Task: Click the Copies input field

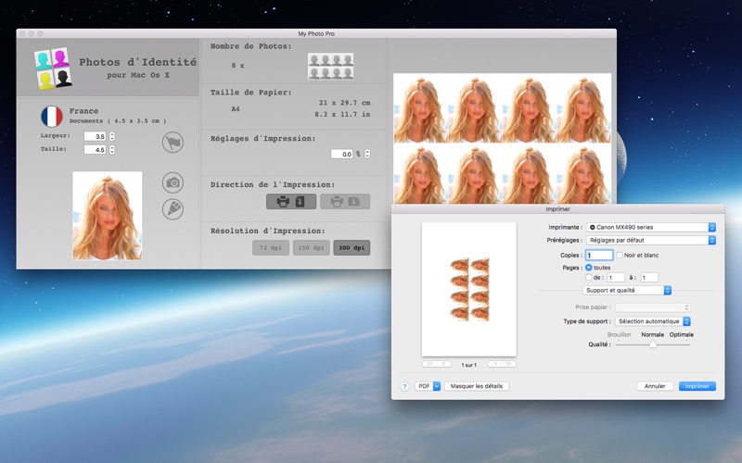Action: coord(599,255)
